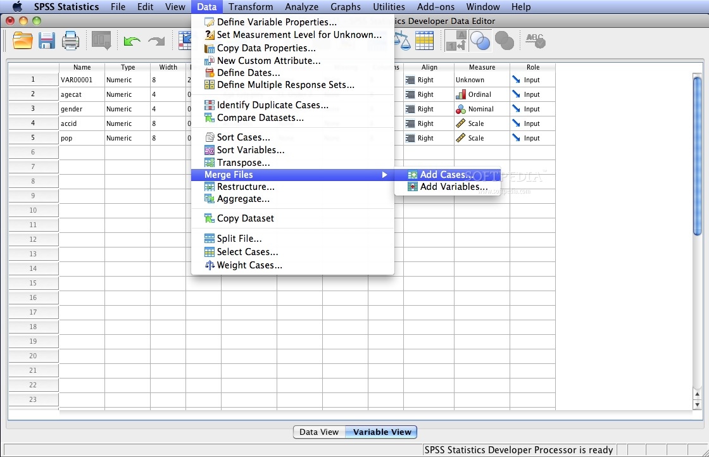Click the Recall recent dialogs icon

pyautogui.click(x=101, y=41)
